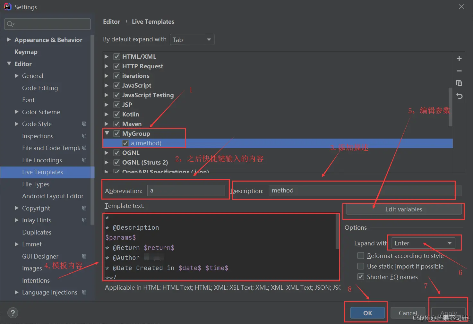Expand the HTML/XML template group
The width and height of the screenshot is (473, 324).
pos(107,56)
